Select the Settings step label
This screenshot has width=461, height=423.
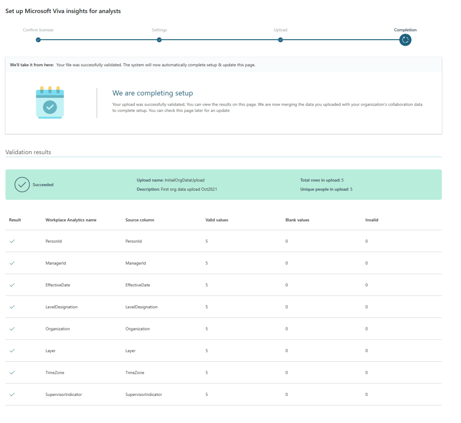[159, 30]
